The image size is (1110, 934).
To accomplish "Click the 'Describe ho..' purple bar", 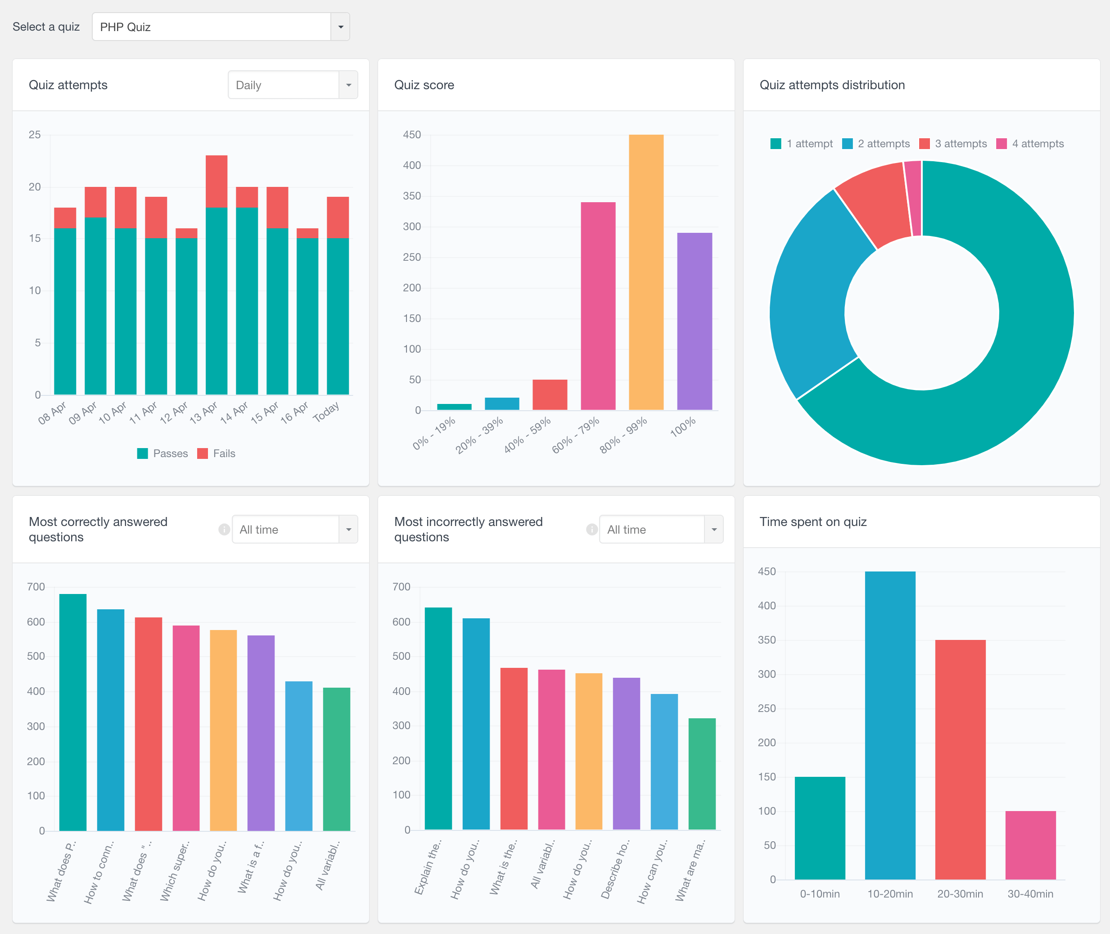I will [627, 753].
